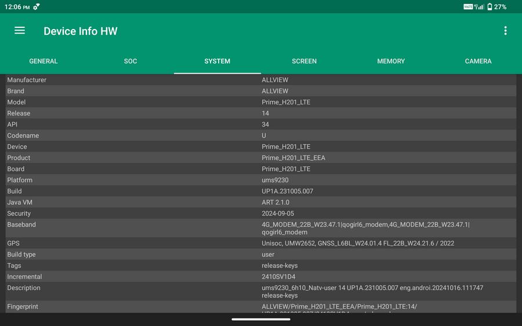Tap the Release value 14

click(265, 113)
